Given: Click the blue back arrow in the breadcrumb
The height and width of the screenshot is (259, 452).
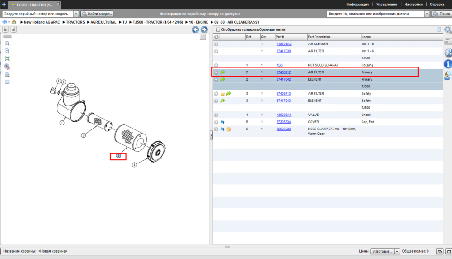Looking at the screenshot, I should [x=5, y=22].
